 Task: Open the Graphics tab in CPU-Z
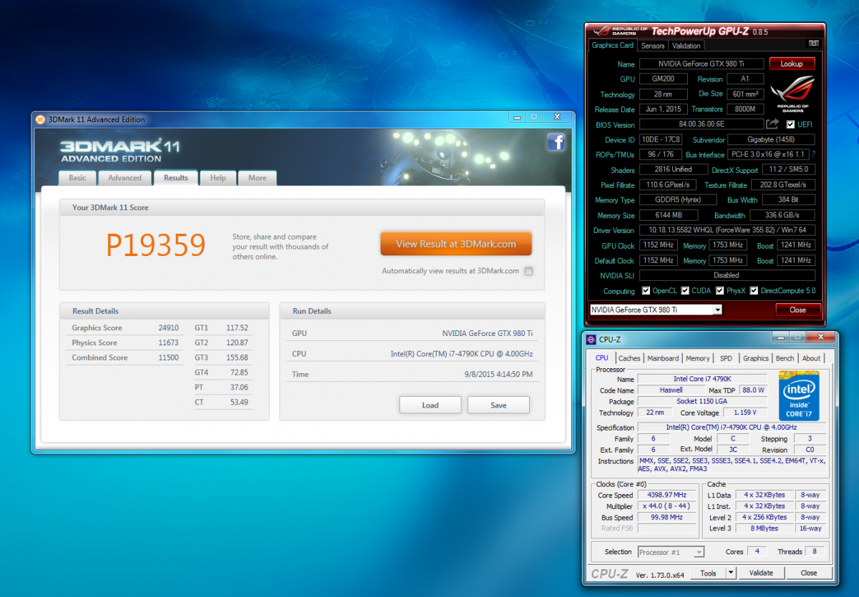tap(755, 358)
